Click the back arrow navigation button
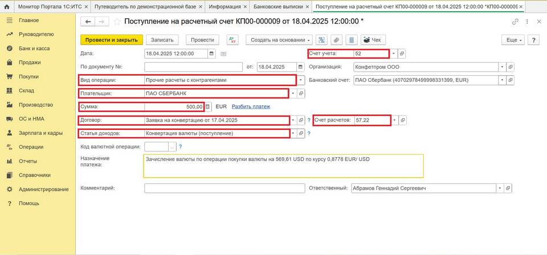547x255 pixels. tap(88, 22)
